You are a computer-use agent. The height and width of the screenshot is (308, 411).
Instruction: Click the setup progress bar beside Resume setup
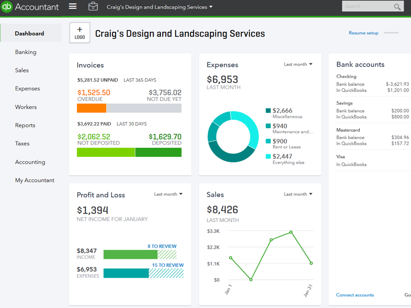pyautogui.click(x=391, y=33)
